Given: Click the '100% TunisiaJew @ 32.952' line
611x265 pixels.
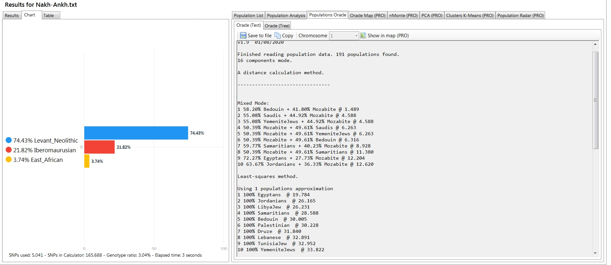Looking at the screenshot, I should (x=276, y=243).
